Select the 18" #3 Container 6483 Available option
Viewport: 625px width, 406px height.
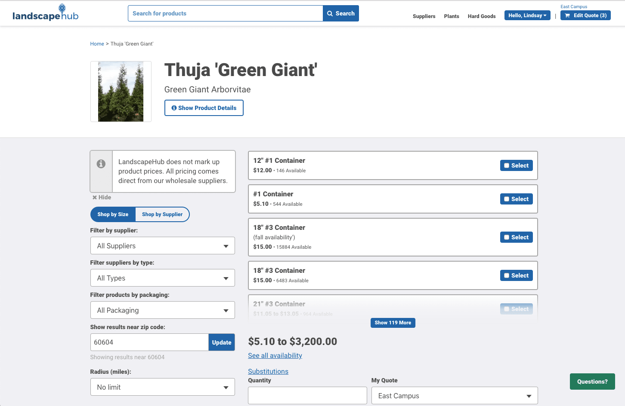(517, 275)
